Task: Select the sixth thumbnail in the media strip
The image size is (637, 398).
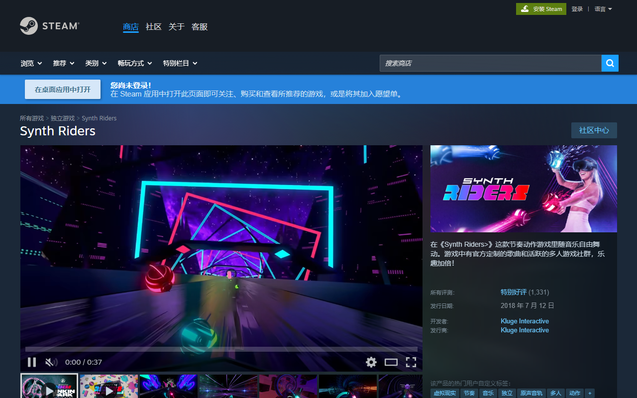Action: coord(348,387)
